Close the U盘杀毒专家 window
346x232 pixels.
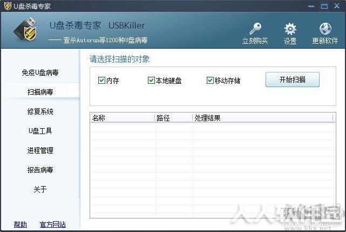pyautogui.click(x=337, y=6)
